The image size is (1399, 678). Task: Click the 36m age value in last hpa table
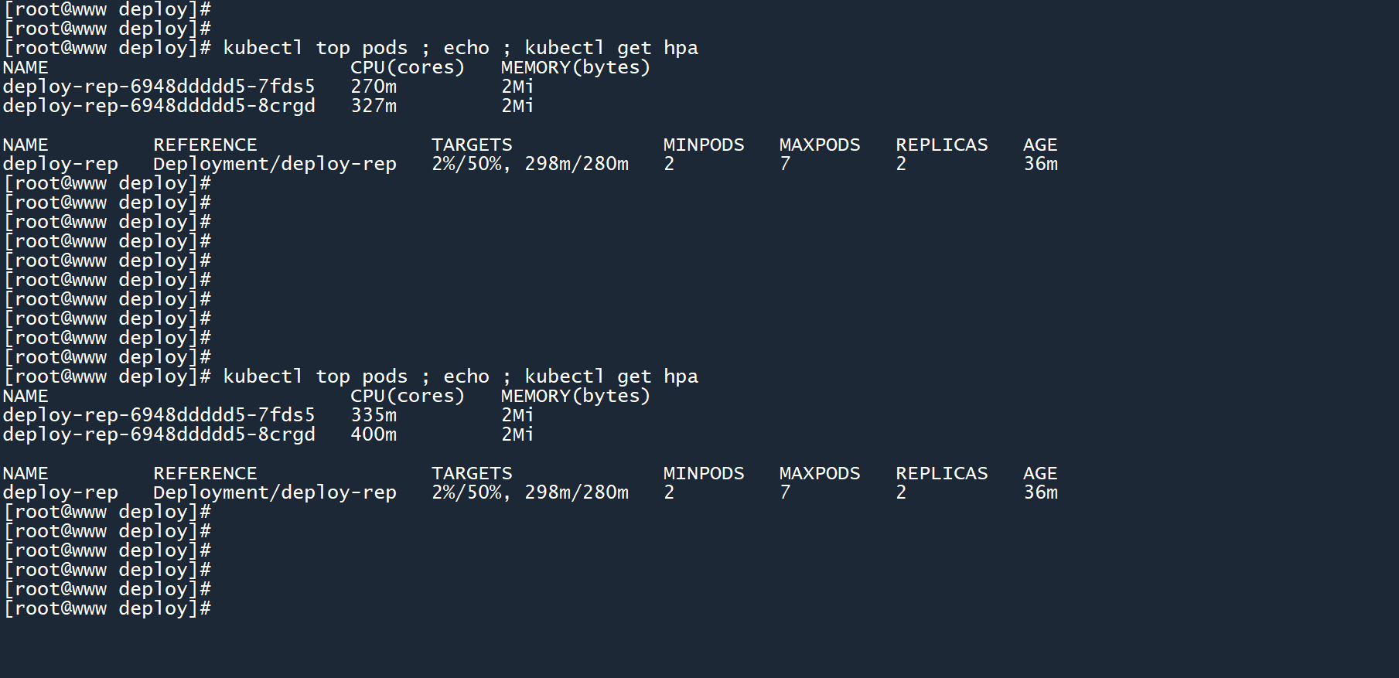pos(1040,492)
